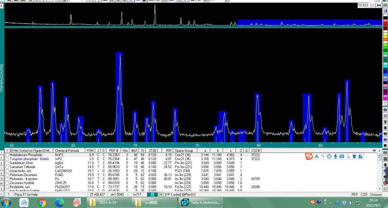Click the H button in status bar

tap(161, 195)
